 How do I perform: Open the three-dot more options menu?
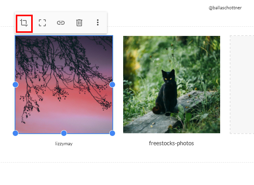98,23
